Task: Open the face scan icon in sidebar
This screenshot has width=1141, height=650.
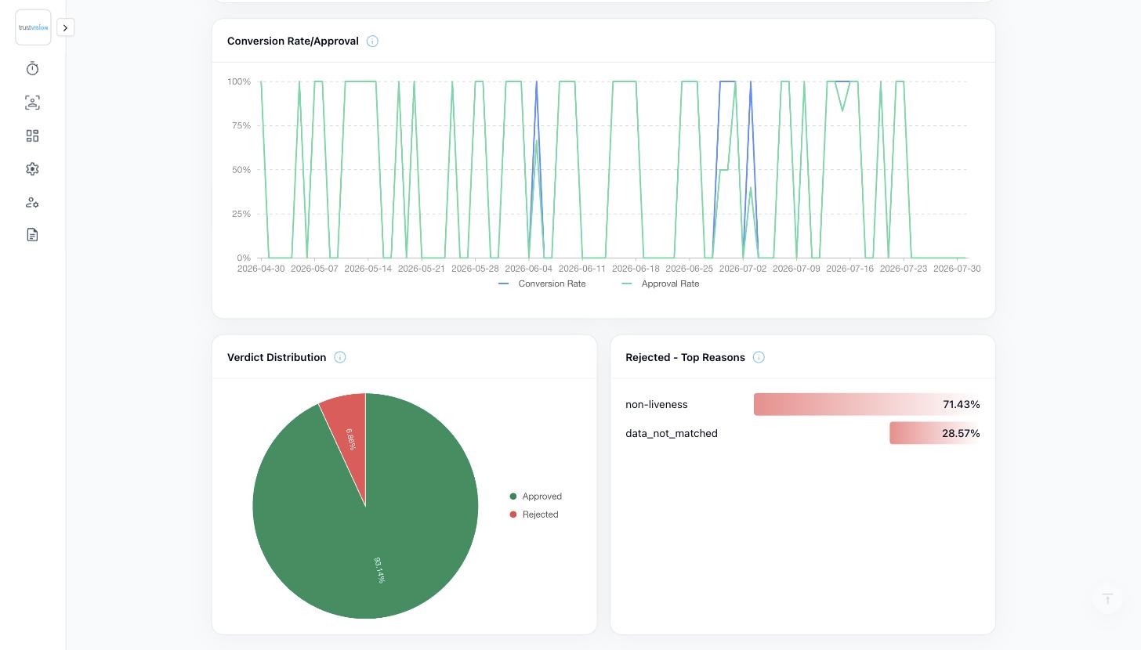Action: pos(32,103)
